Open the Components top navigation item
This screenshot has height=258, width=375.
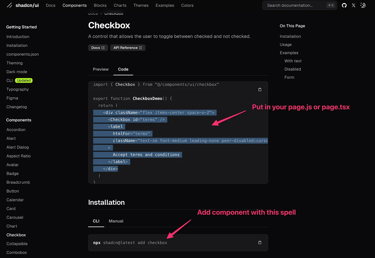74,5
